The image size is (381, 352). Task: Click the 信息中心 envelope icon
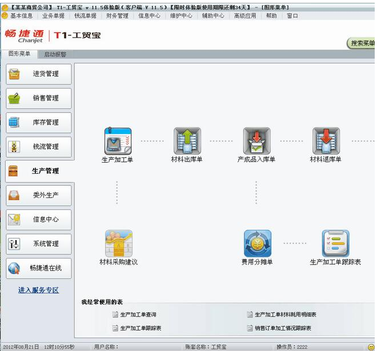point(14,220)
